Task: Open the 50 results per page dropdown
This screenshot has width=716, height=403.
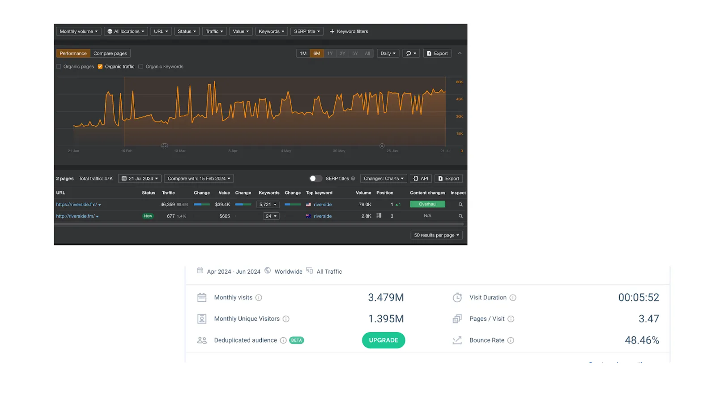Action: pyautogui.click(x=437, y=235)
